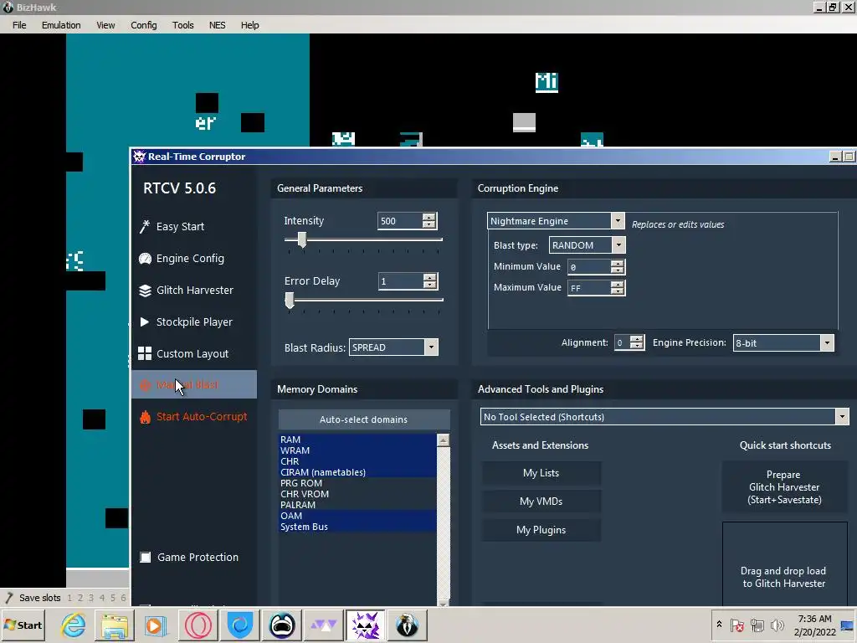Open the Config menu

[144, 25]
